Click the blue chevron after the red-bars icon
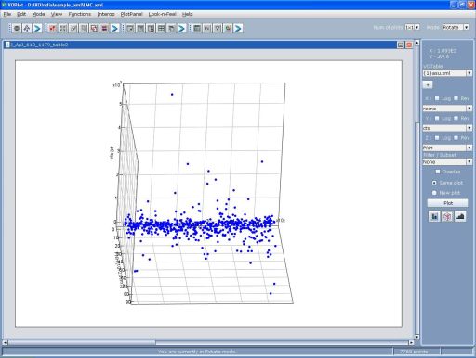Image resolution: width=476 pixels, height=358 pixels. pos(114,29)
